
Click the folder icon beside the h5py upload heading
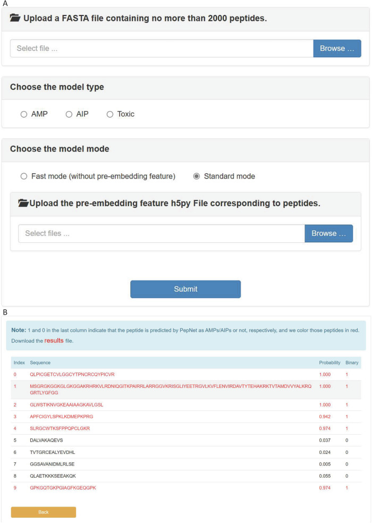click(23, 203)
